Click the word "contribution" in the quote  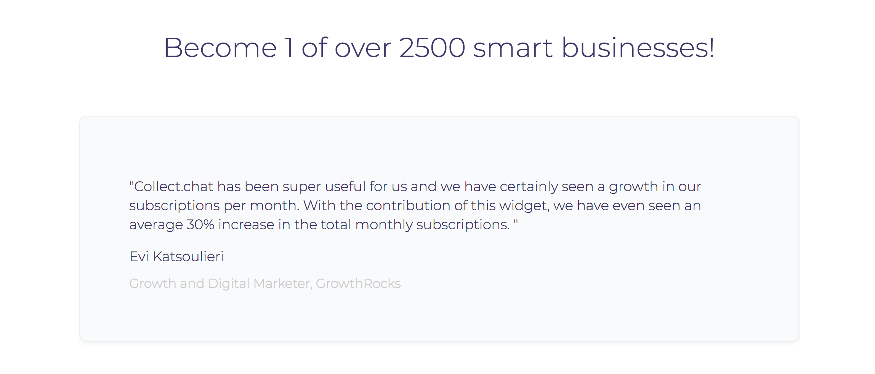[x=408, y=206]
